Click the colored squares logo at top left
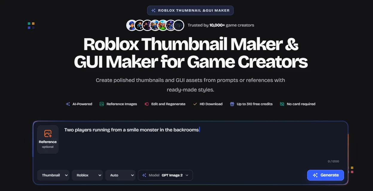 point(31,26)
